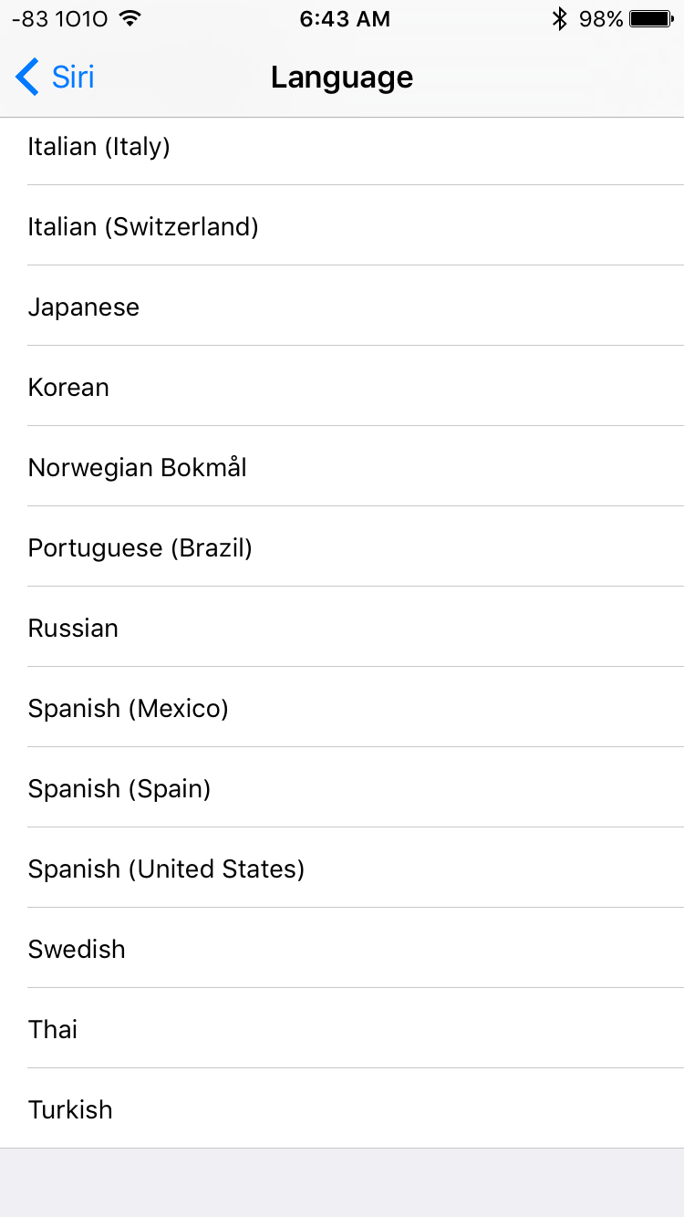Tap the Wi-Fi status icon

tap(130, 18)
